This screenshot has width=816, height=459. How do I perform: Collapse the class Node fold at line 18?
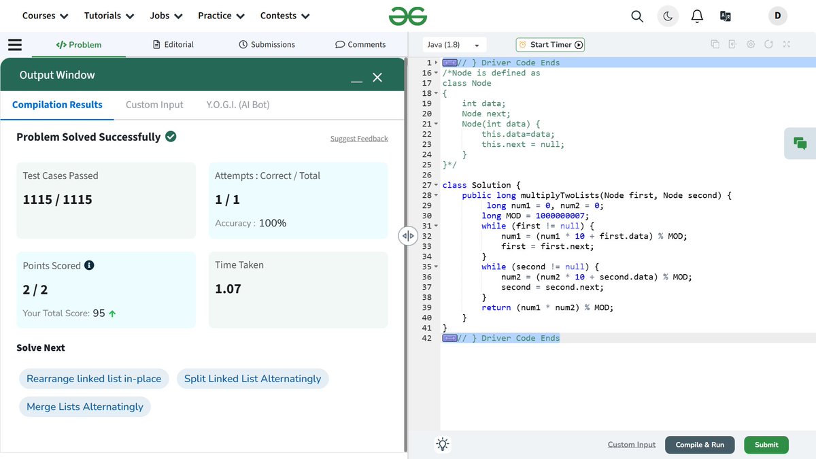pos(437,93)
